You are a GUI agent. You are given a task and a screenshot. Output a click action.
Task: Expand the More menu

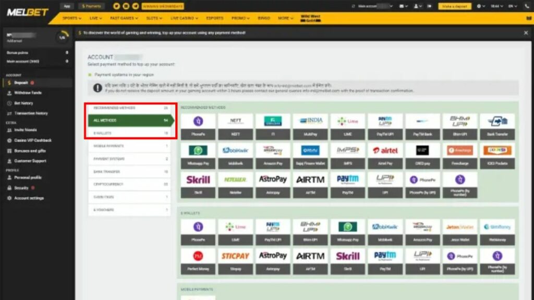tap(285, 18)
